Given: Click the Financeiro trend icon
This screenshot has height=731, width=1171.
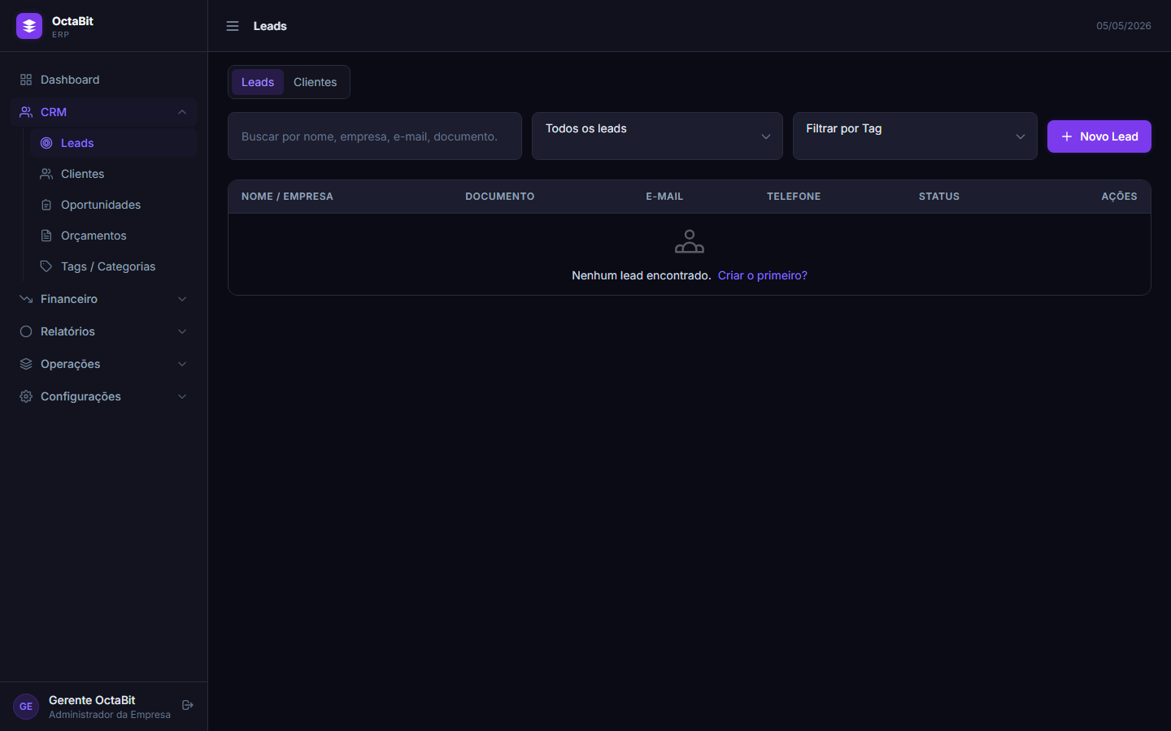Looking at the screenshot, I should click(26, 299).
